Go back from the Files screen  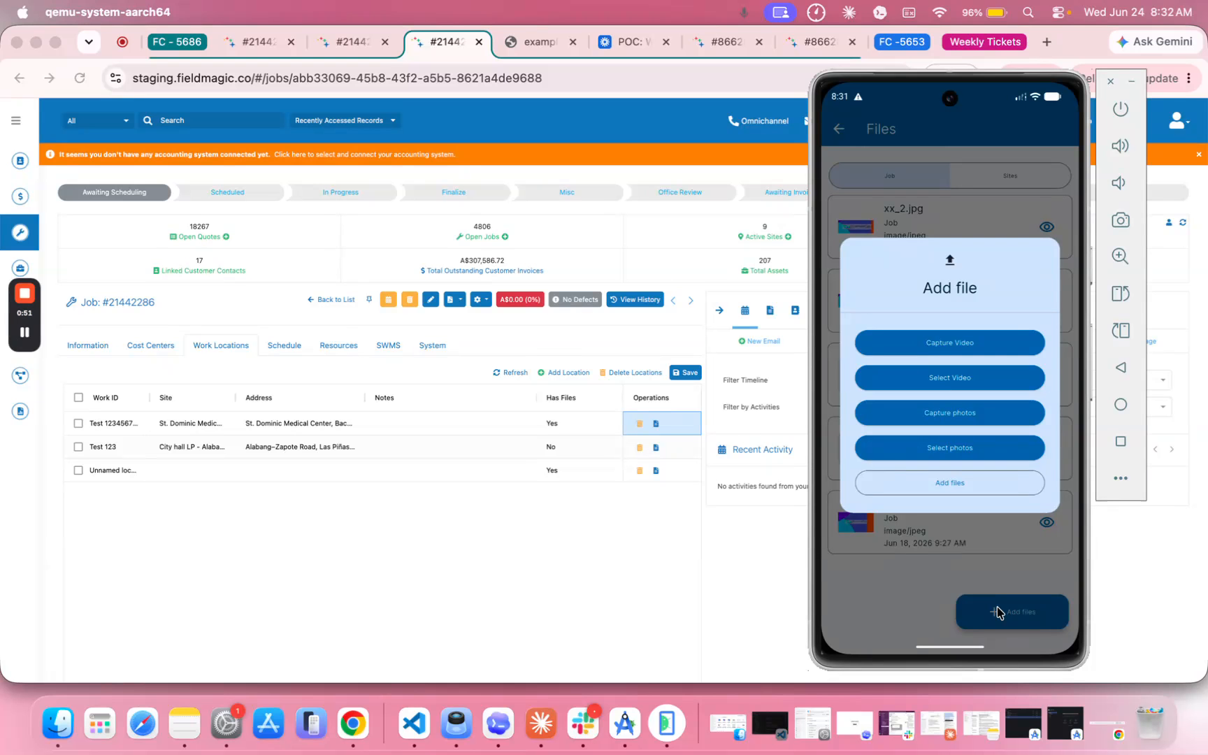[x=839, y=129]
